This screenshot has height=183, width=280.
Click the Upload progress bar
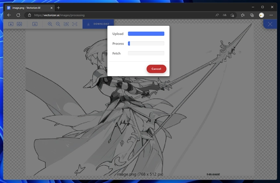[146, 34]
